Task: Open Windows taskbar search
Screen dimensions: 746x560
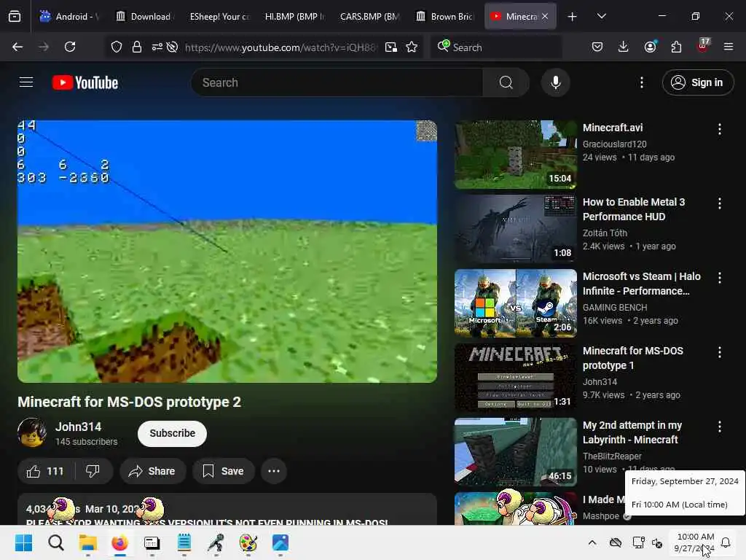Action: (55, 542)
